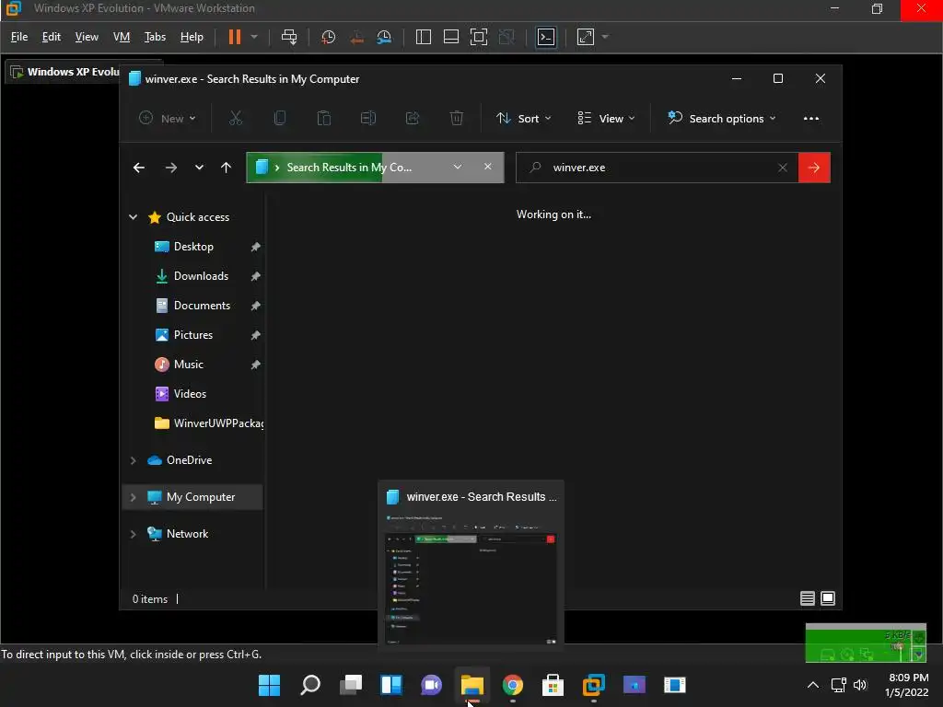Expand the OneDrive tree node
Screen dimensions: 943x707
click(x=133, y=460)
